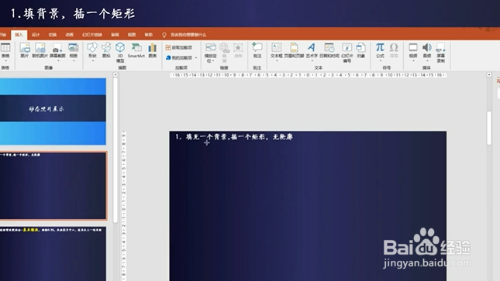Screen dimensions: 500x281
Task: Switch to the 设计 Design tab
Action: pyautogui.click(x=36, y=35)
